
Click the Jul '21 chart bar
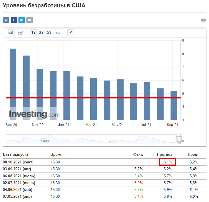(147, 101)
